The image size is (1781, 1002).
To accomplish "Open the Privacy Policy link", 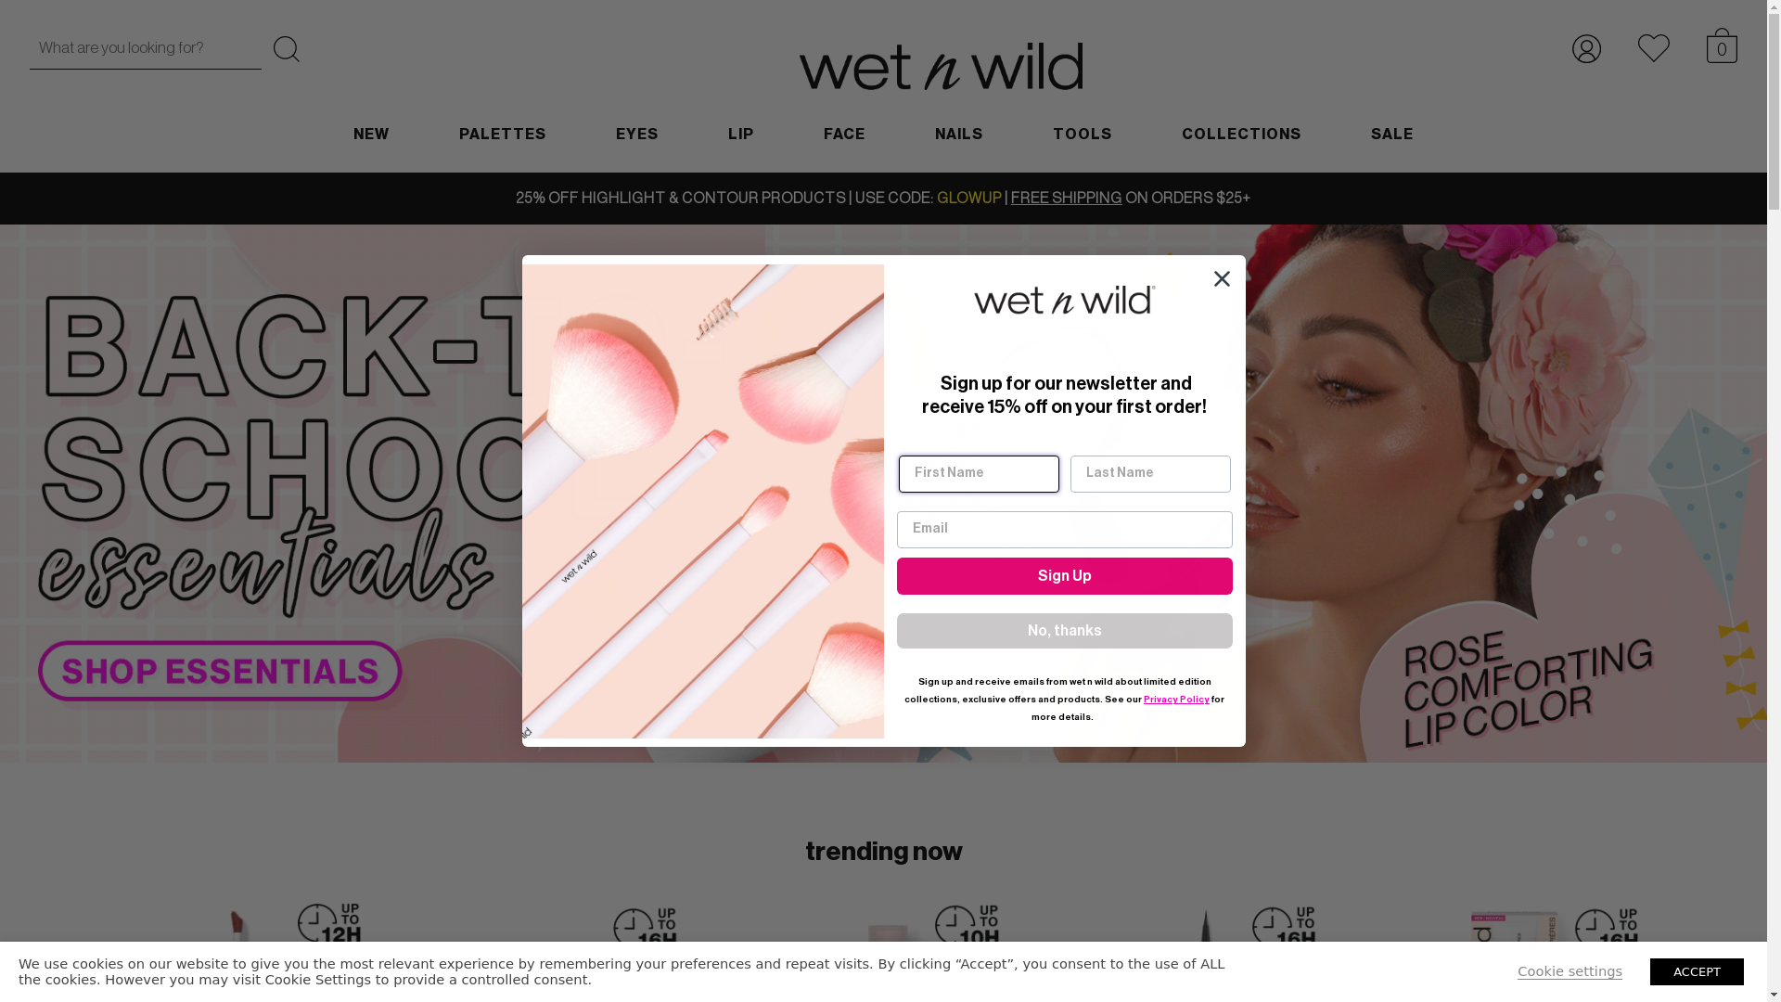I will coord(1176,700).
